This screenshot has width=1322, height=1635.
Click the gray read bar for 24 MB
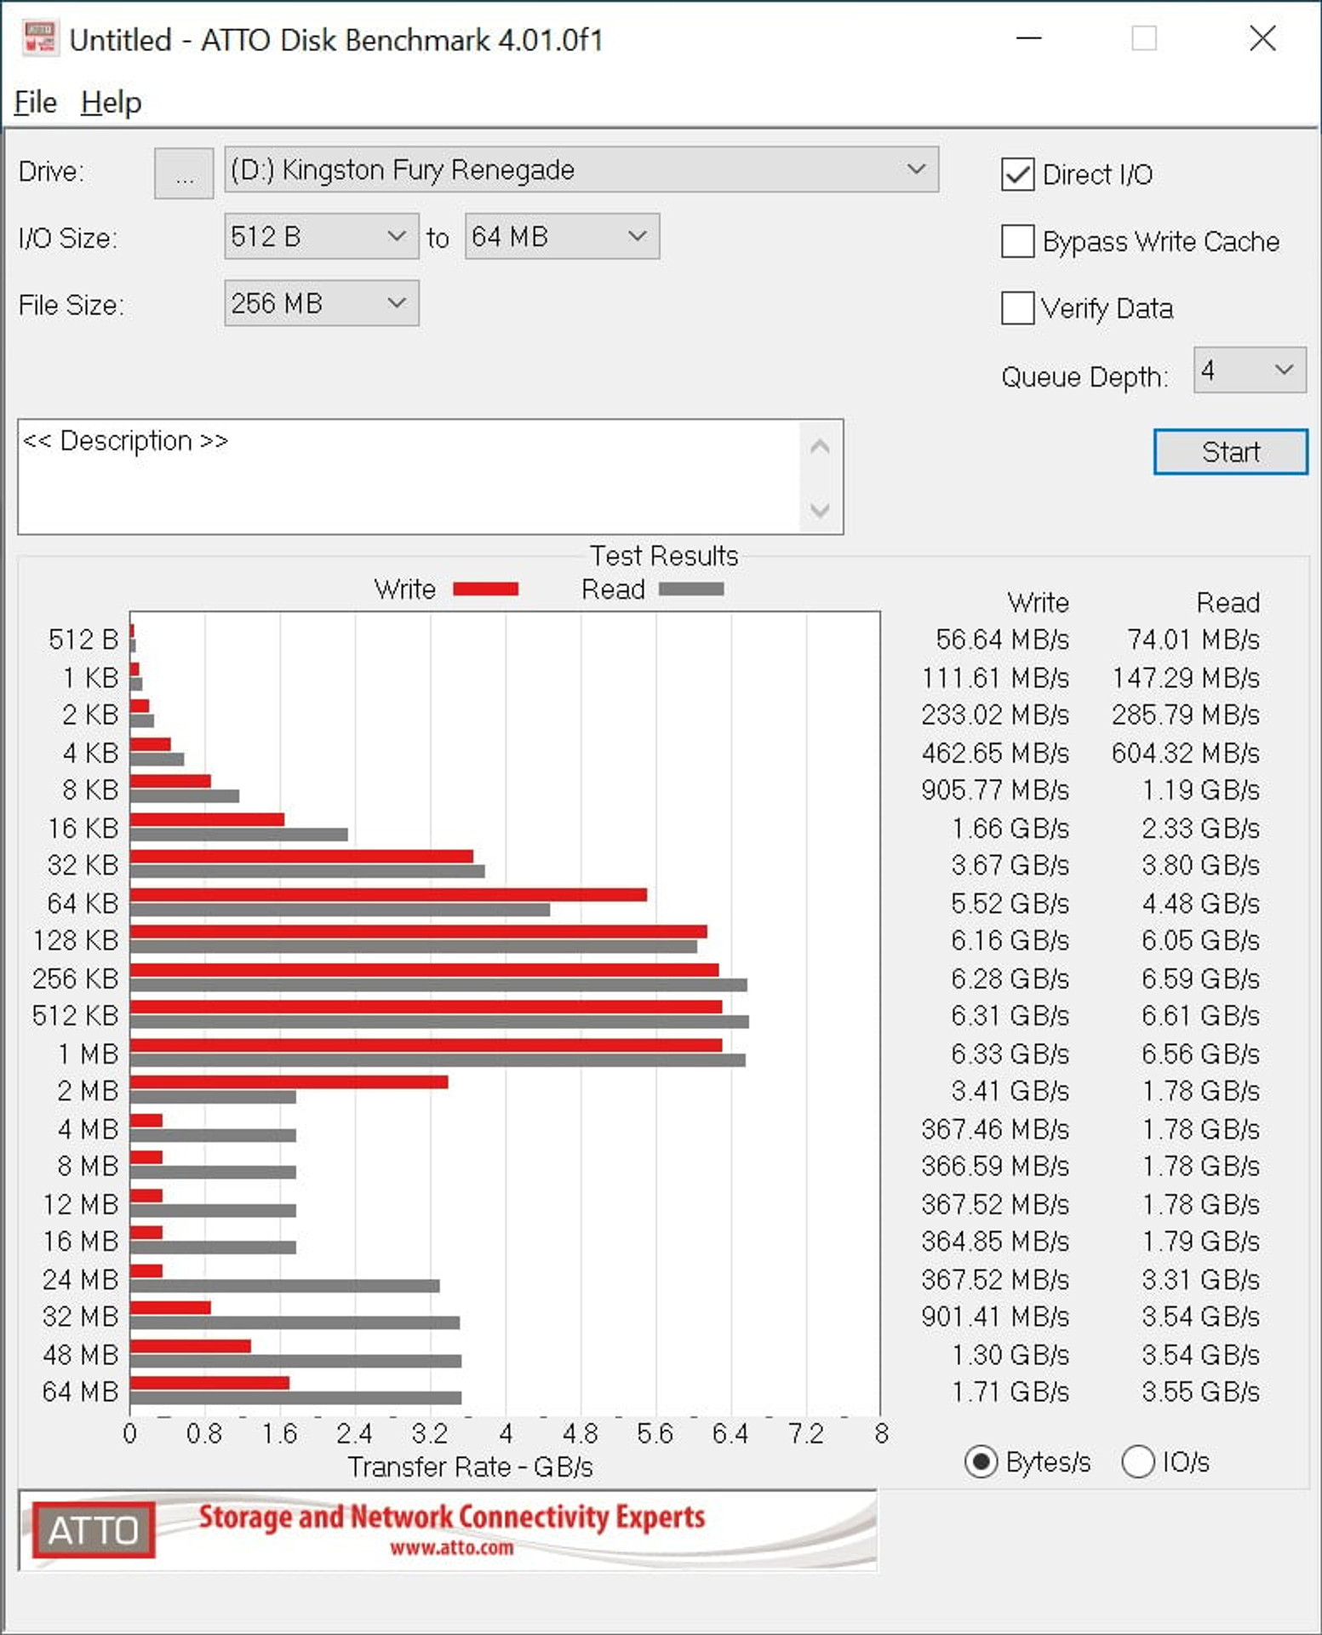pos(284,1286)
